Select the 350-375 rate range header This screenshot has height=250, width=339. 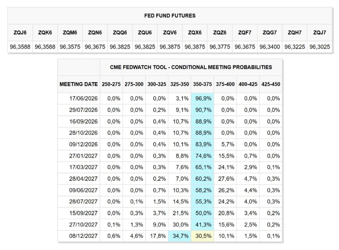pyautogui.click(x=202, y=84)
